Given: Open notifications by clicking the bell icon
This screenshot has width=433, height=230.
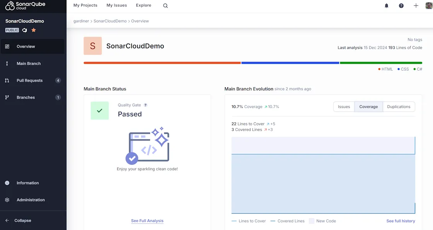Looking at the screenshot, I should pyautogui.click(x=386, y=5).
